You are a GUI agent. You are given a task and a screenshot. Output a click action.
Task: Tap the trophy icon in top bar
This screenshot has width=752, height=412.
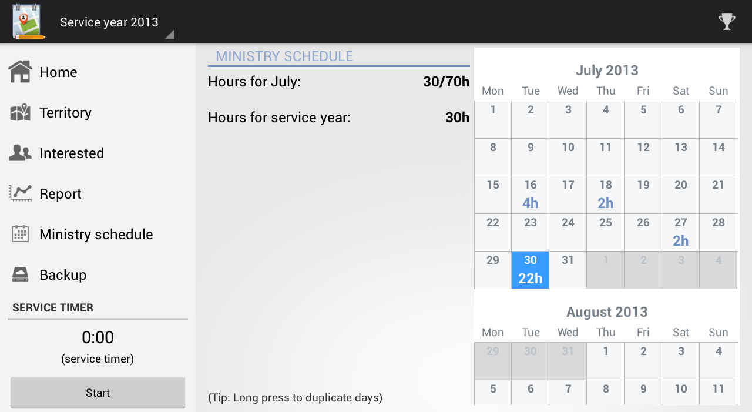[x=727, y=22]
